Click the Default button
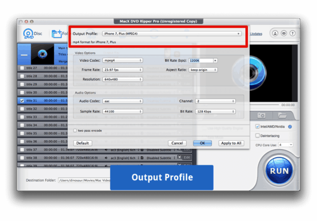The image size is (317, 221). [82, 143]
